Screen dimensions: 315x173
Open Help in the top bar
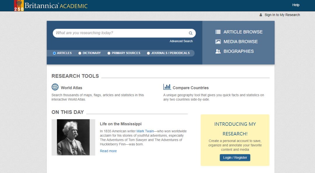[296, 5]
